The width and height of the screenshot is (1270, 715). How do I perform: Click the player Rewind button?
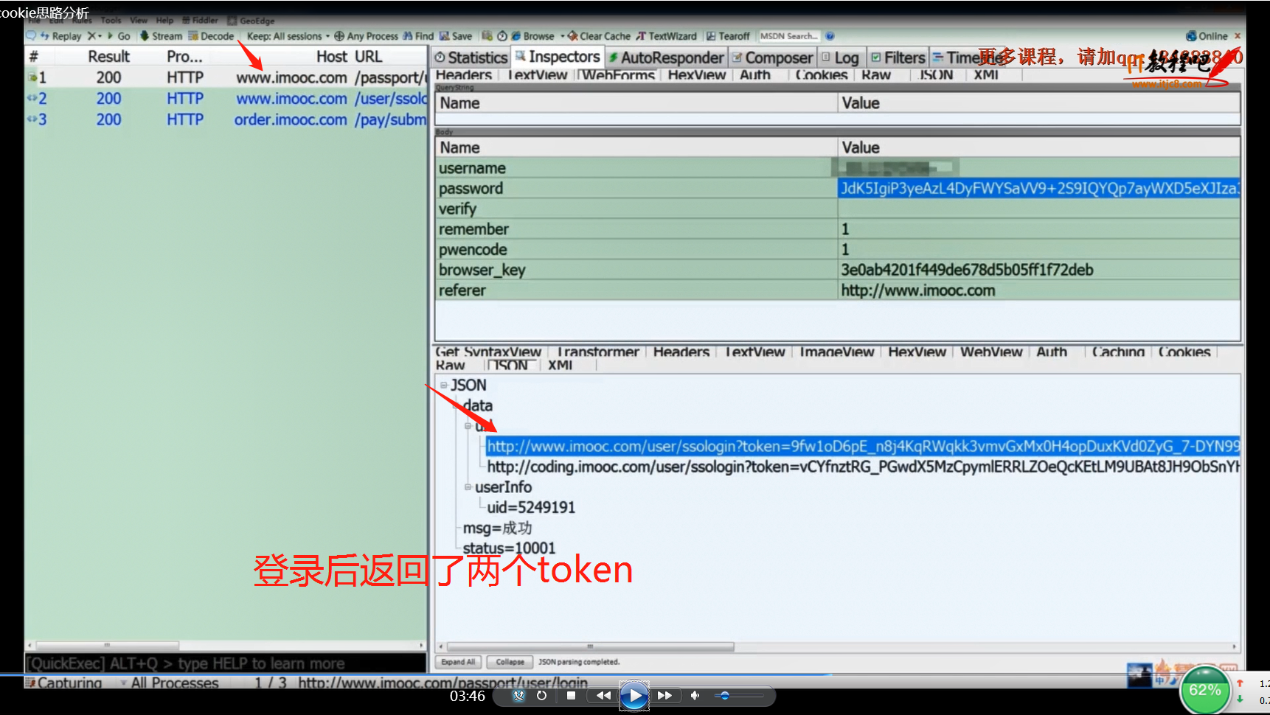tap(603, 695)
